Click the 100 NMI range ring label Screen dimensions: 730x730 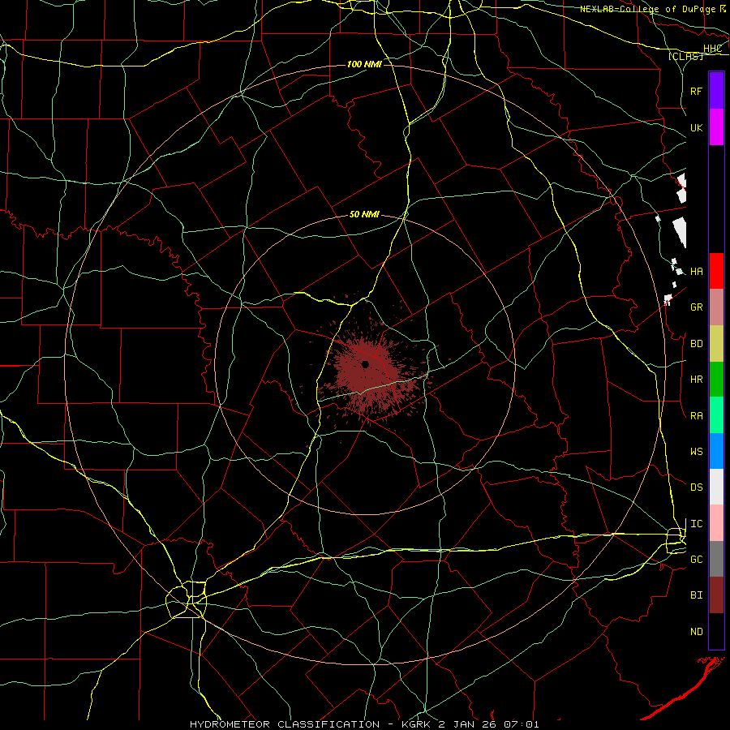(x=364, y=64)
